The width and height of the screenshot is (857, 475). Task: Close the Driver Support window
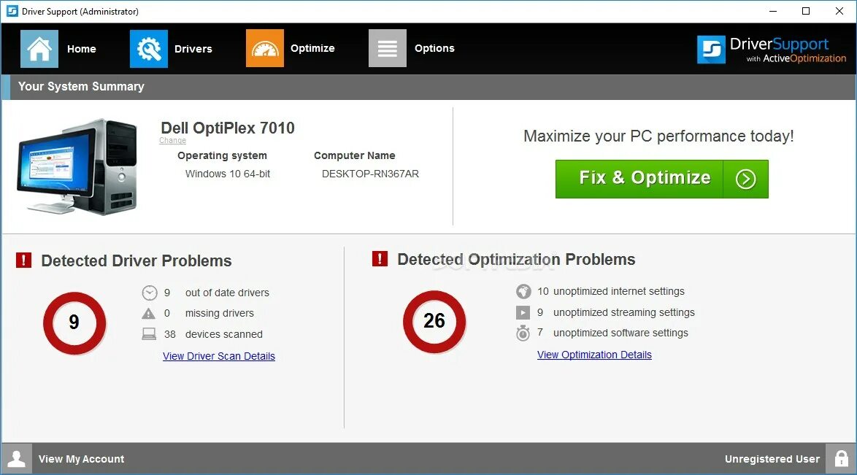pyautogui.click(x=839, y=11)
